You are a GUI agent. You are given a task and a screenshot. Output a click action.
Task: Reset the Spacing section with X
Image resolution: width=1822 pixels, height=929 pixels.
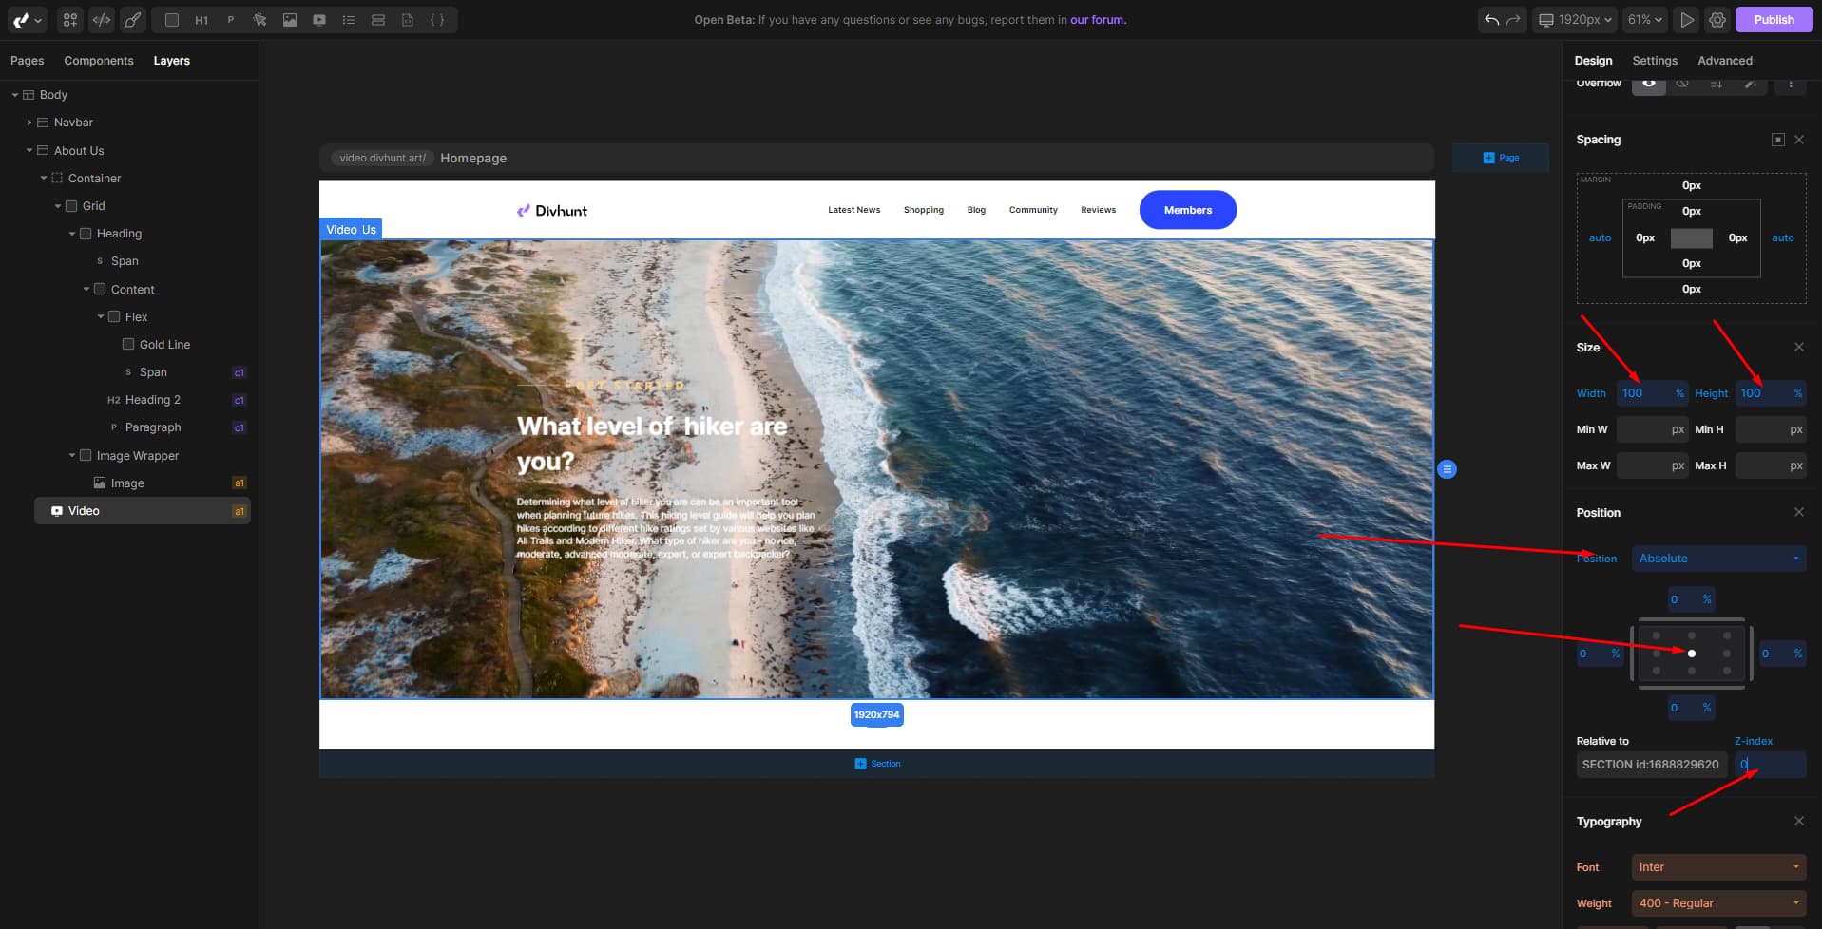pos(1798,140)
